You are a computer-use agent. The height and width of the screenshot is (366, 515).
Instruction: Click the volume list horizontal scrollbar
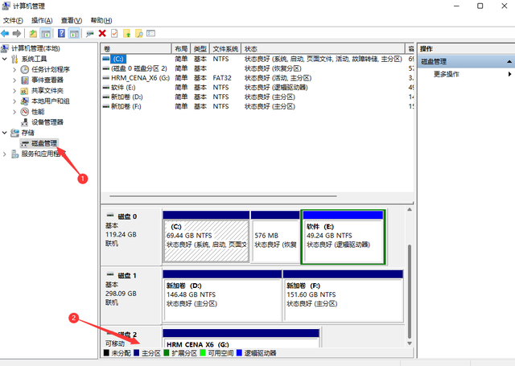pyautogui.click(x=224, y=196)
